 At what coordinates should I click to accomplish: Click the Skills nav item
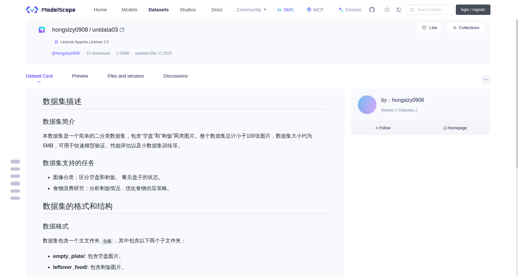[x=286, y=10]
